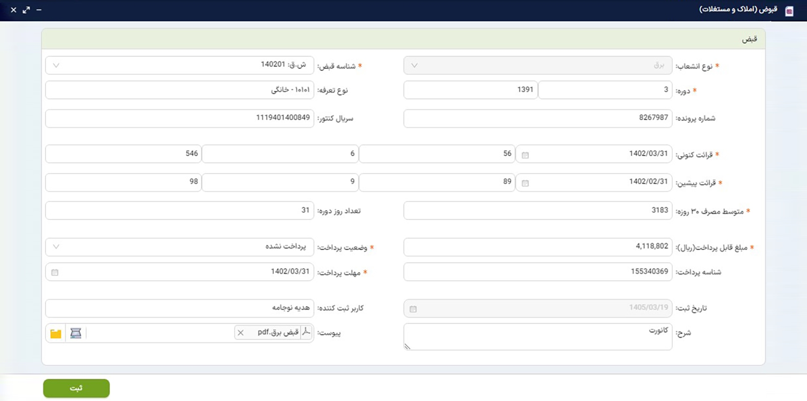
Task: Open calendar picker for مهلت پرداخت
Action: pos(55,272)
